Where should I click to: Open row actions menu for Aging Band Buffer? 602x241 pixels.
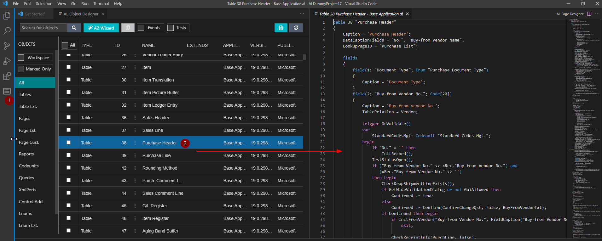[135, 231]
